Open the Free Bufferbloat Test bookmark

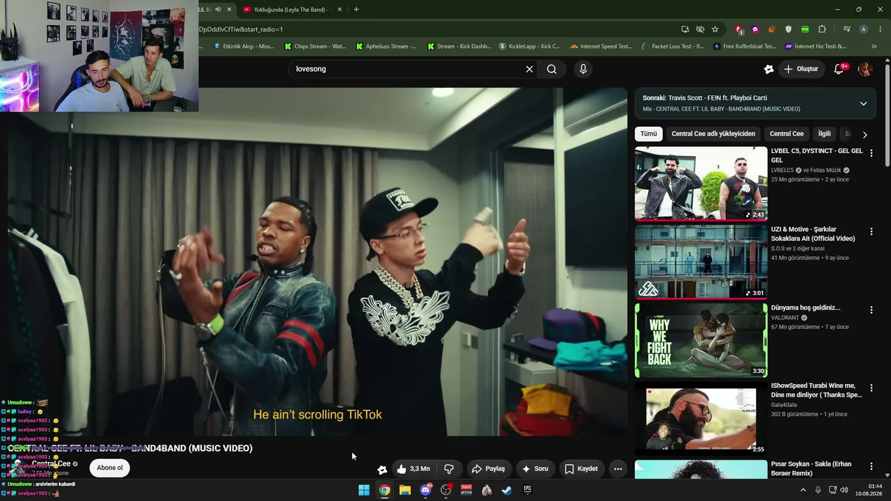point(744,47)
